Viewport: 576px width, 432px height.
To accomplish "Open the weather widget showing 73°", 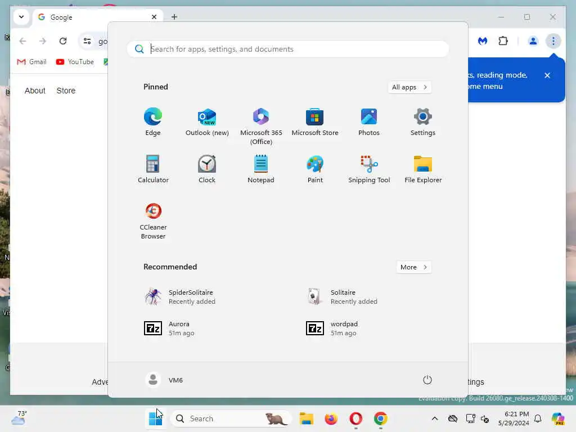I will pos(19,418).
